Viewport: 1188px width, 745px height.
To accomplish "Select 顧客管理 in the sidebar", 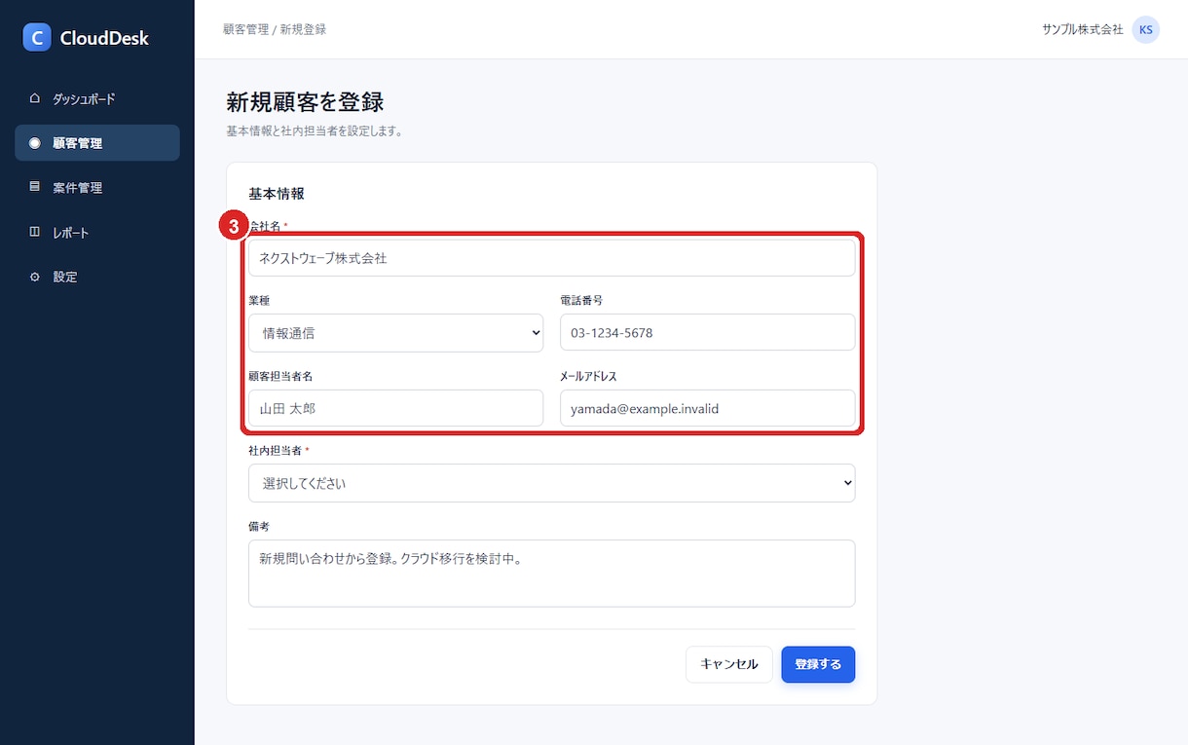I will (x=97, y=143).
